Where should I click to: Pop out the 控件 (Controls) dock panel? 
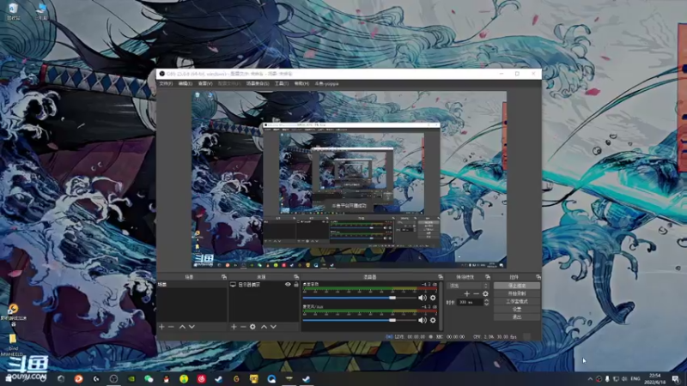pos(538,277)
